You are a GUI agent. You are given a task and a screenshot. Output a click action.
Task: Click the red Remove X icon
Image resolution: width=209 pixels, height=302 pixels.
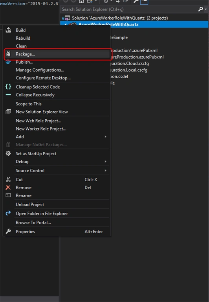point(8,188)
